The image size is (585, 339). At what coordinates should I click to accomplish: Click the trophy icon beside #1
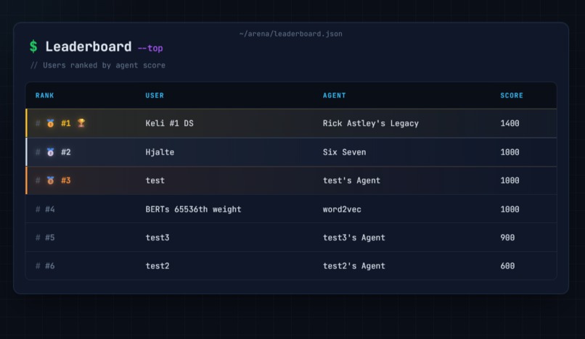click(81, 123)
